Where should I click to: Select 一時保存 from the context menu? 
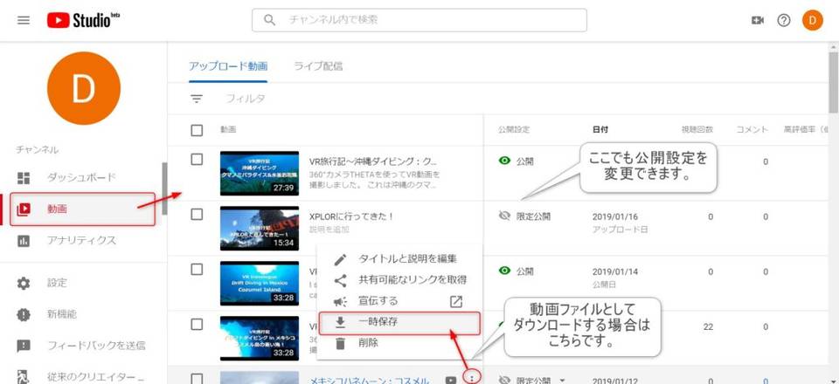[378, 322]
